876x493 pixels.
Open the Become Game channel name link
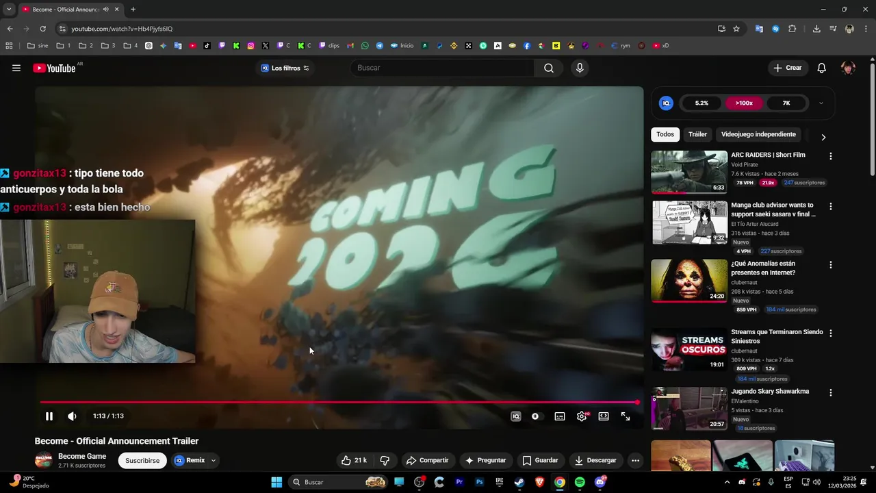point(82,456)
